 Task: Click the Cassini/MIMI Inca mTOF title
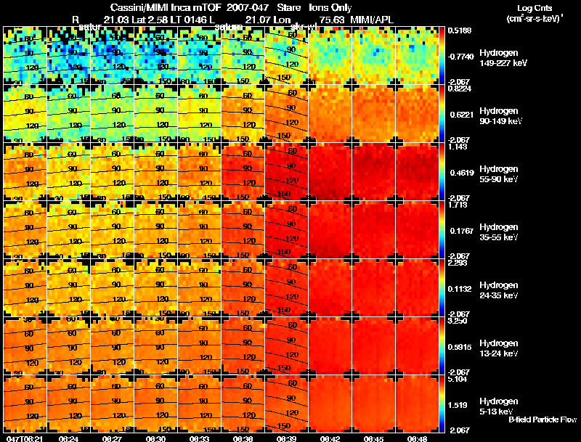point(166,8)
